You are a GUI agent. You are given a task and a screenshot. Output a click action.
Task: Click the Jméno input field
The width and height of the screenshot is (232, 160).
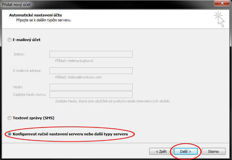(x=91, y=54)
